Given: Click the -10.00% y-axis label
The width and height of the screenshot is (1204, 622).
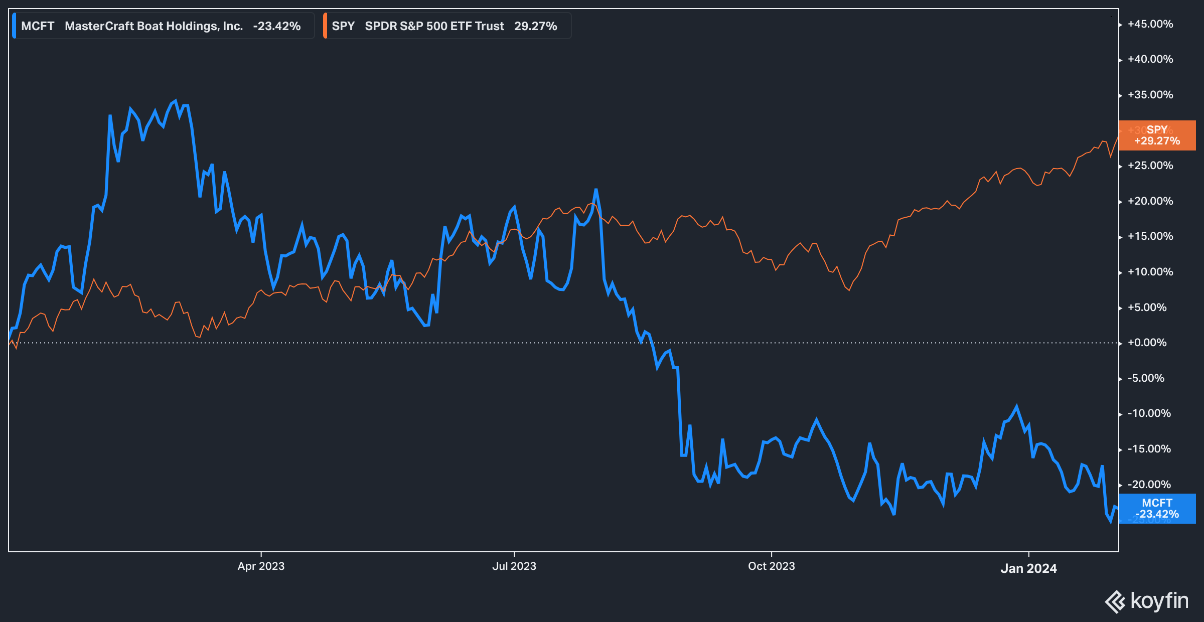Looking at the screenshot, I should [1149, 413].
